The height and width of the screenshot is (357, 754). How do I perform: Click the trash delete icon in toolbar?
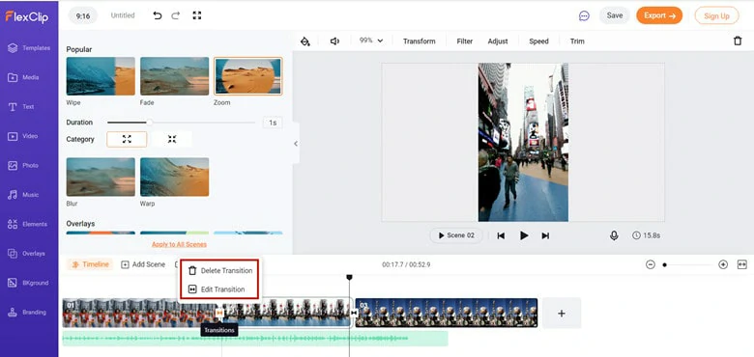tap(738, 41)
